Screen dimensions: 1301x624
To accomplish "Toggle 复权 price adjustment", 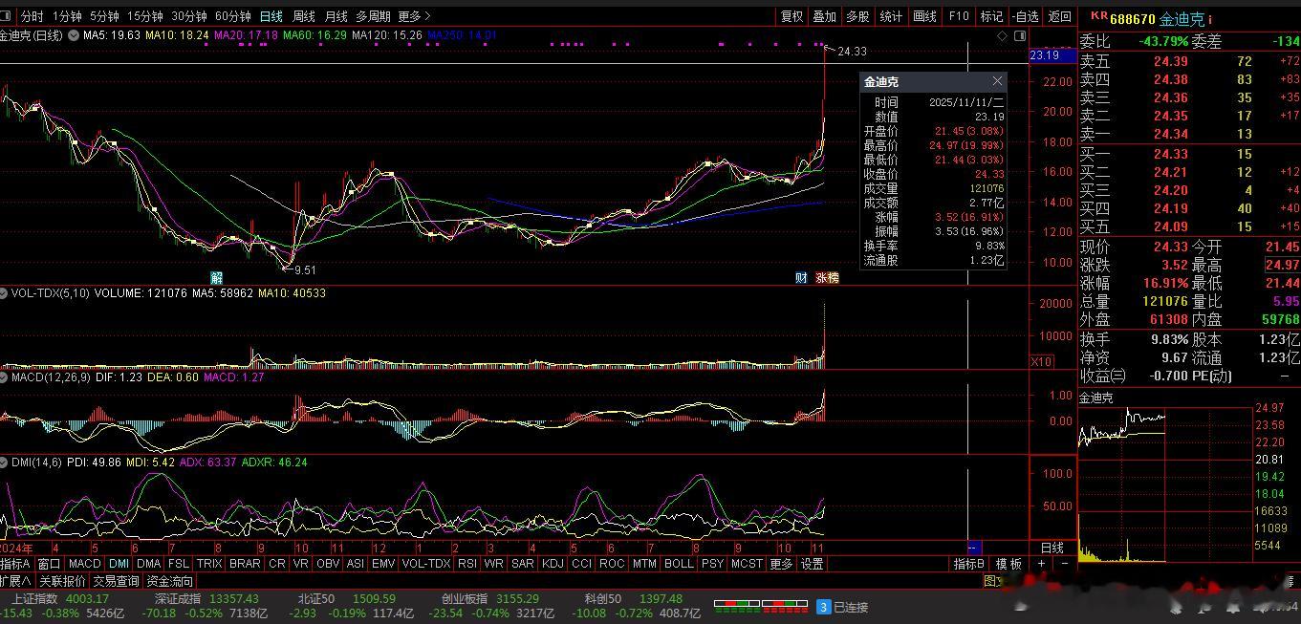I will tap(791, 16).
